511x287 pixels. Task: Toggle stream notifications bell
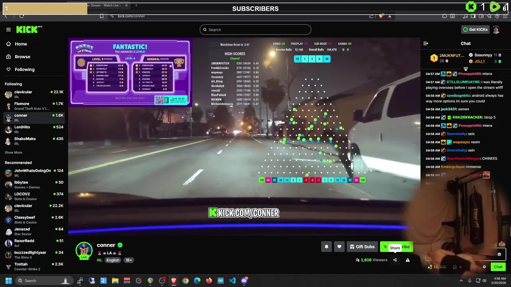click(327, 247)
